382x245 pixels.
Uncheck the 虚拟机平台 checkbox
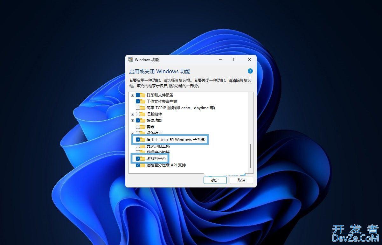point(138,158)
